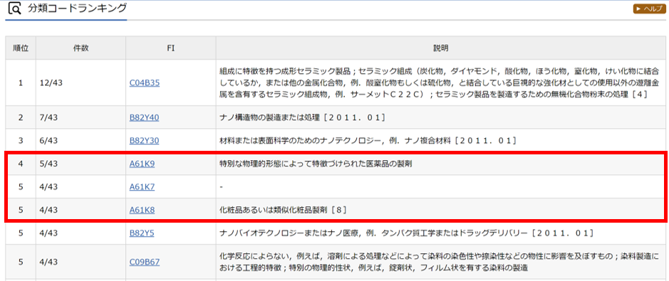The width and height of the screenshot is (669, 281).
Task: Click rank 2 cell
Action: pyautogui.click(x=21, y=117)
